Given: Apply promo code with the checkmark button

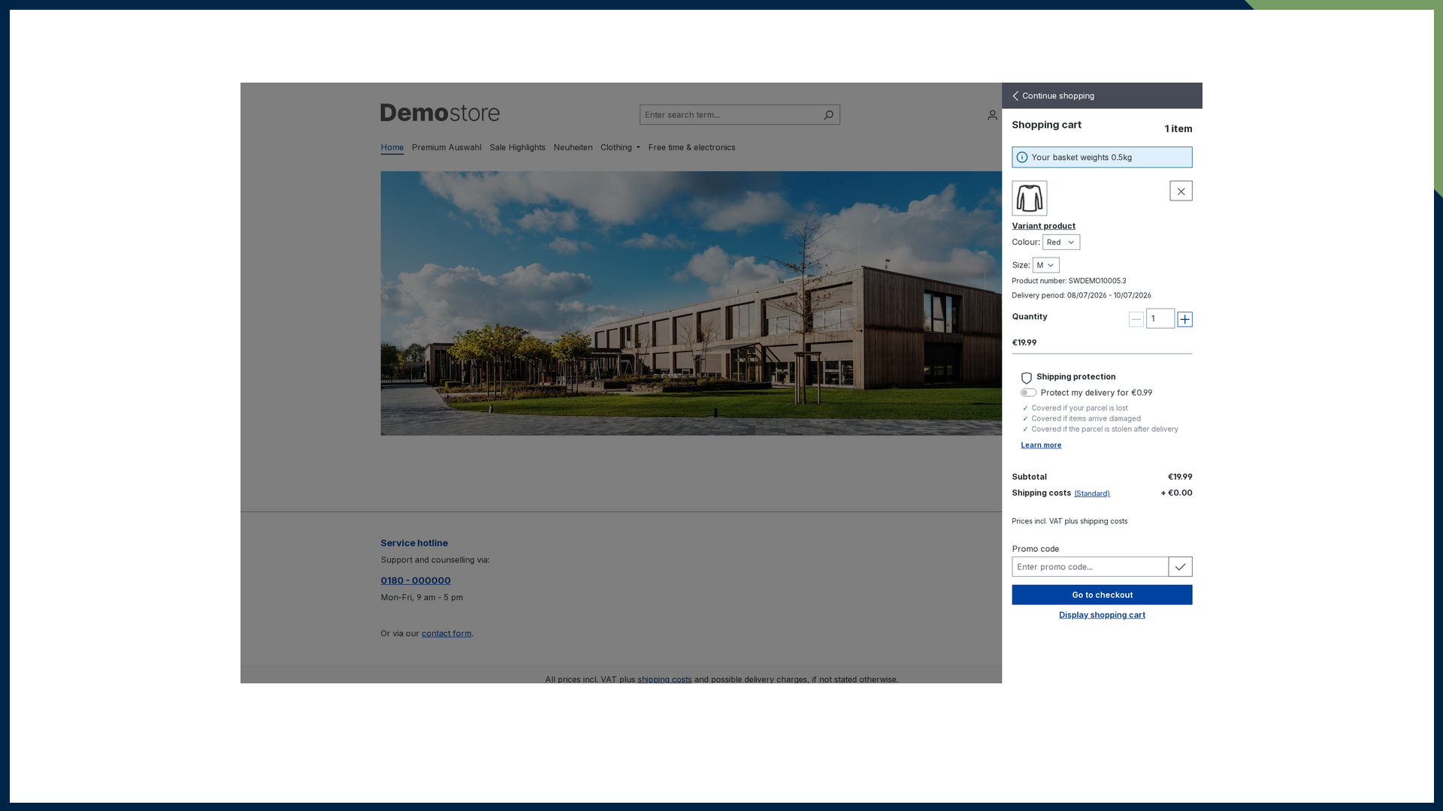Looking at the screenshot, I should 1180,567.
